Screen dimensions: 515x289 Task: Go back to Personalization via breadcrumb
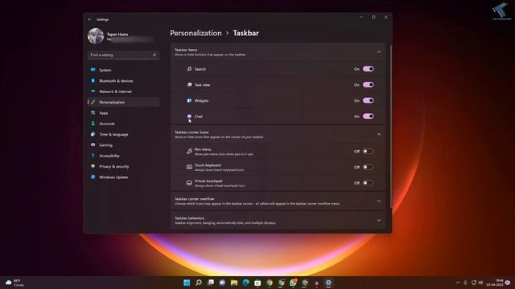pos(196,33)
